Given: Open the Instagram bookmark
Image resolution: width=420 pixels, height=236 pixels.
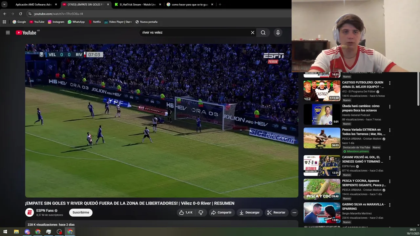Looking at the screenshot, I should pyautogui.click(x=56, y=22).
